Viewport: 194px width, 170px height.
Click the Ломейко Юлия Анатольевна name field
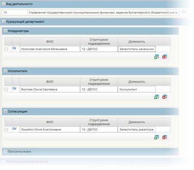tap(50, 130)
